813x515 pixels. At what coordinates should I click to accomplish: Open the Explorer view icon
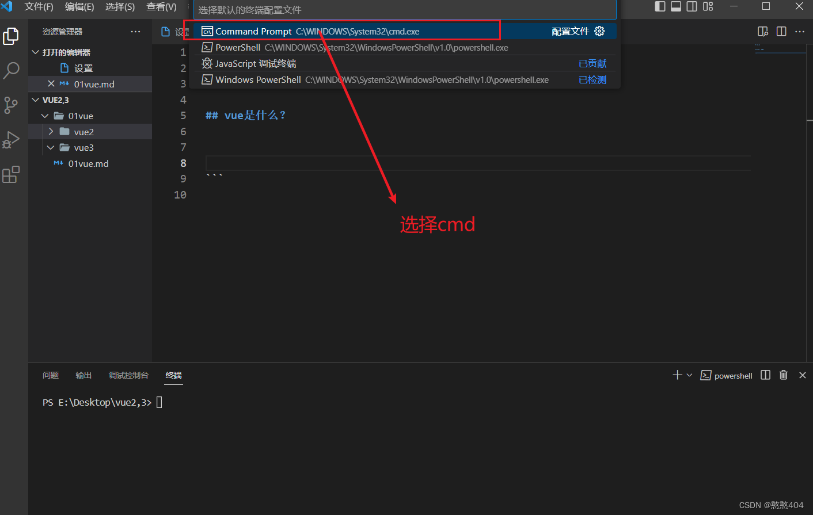12,36
